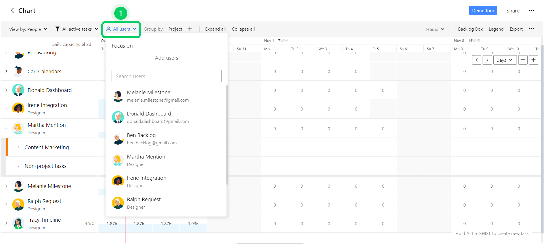Viewport: 544px width, 244px height.
Task: Click the Search users field
Action: [166, 76]
